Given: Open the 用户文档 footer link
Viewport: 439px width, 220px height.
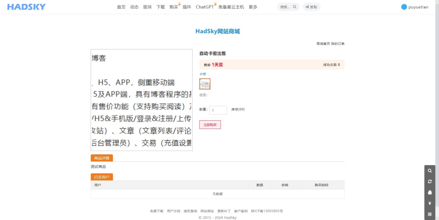Looking at the screenshot, I should (174, 211).
